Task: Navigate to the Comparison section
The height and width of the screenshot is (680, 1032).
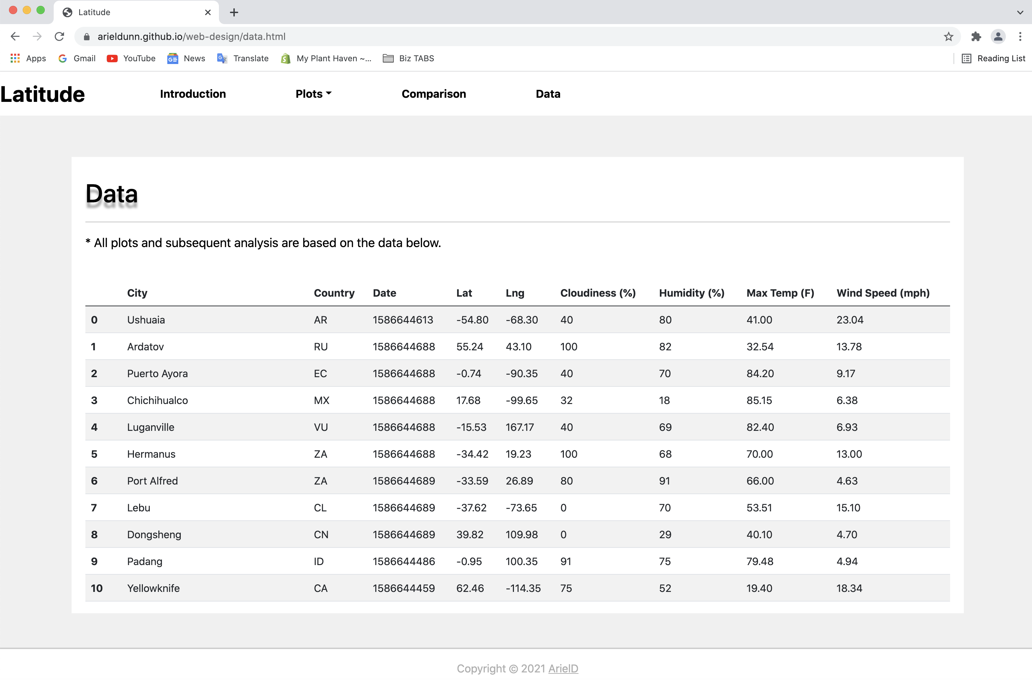Action: point(434,94)
